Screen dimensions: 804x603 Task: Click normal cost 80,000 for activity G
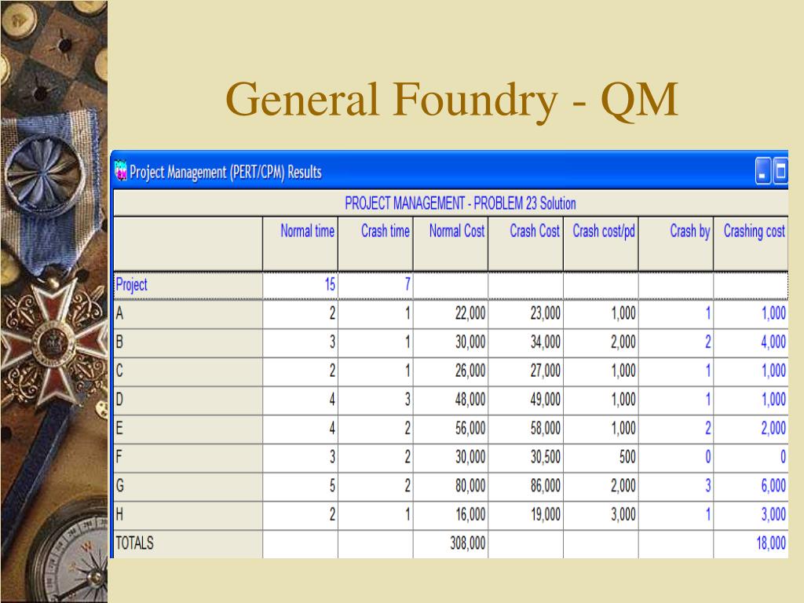[470, 485]
